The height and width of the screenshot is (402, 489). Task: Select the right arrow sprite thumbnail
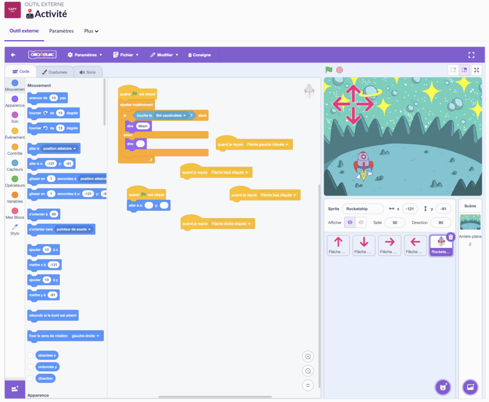pyautogui.click(x=390, y=246)
